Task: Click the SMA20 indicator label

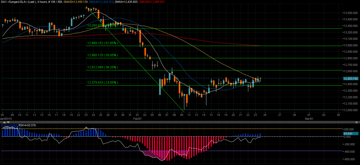Action: point(100,2)
